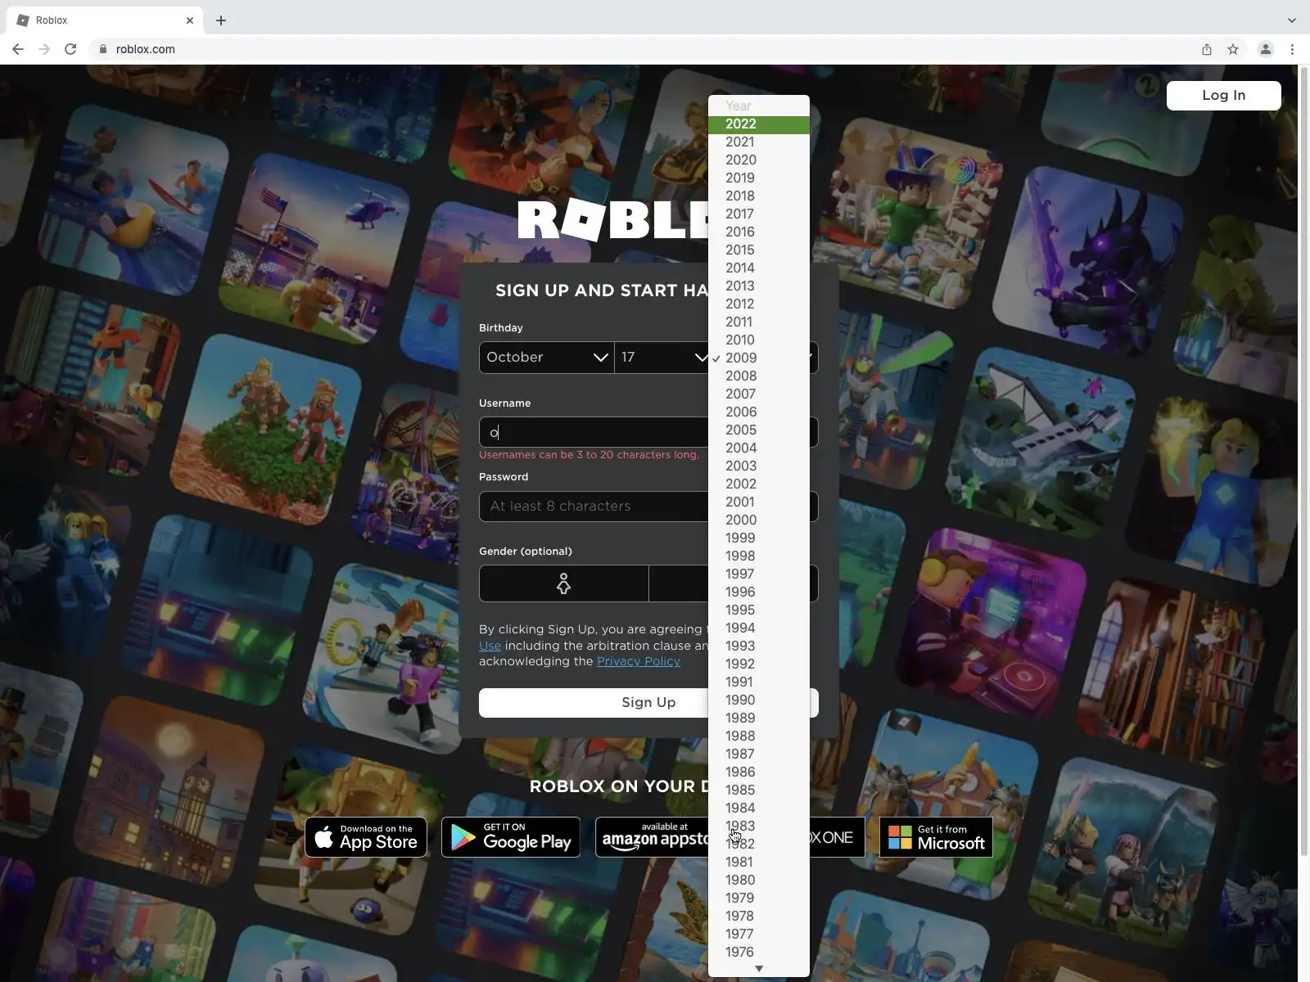Open the Chrome profile icon

(1265, 49)
